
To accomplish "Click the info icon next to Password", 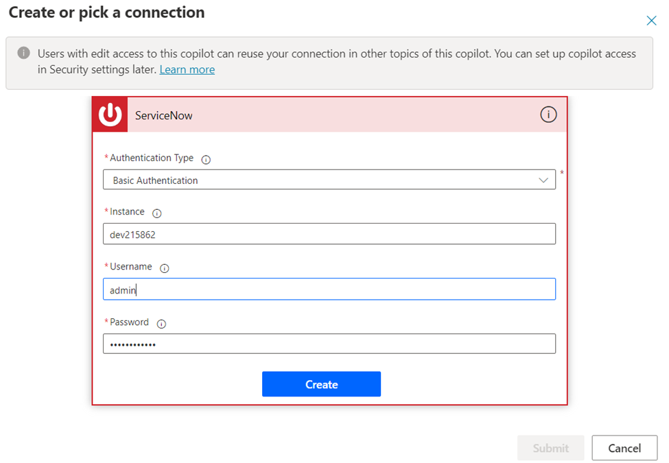I will (x=161, y=324).
